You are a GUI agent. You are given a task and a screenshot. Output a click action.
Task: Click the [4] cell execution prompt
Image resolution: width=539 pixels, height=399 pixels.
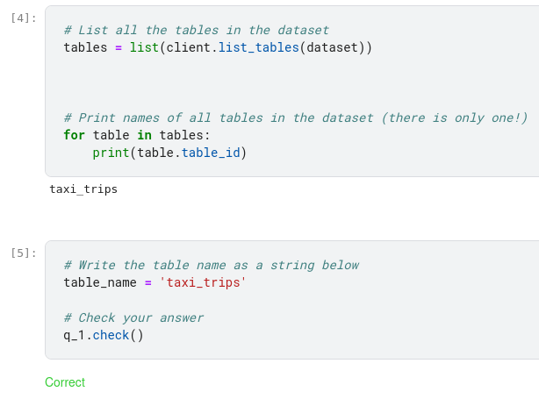coord(25,18)
